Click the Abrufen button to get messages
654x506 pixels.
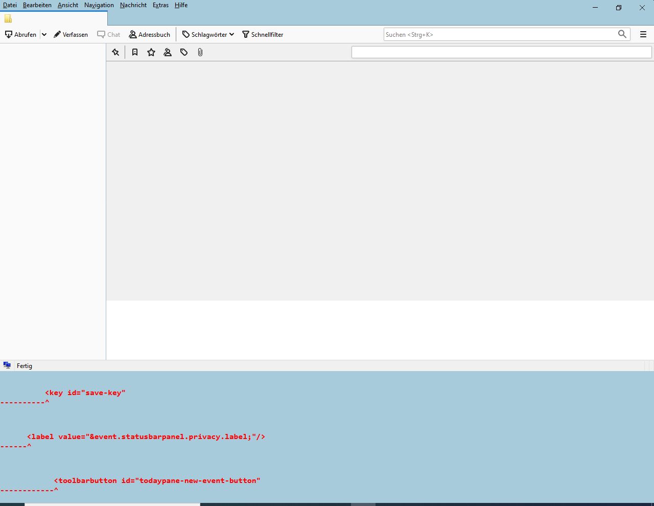coord(21,34)
